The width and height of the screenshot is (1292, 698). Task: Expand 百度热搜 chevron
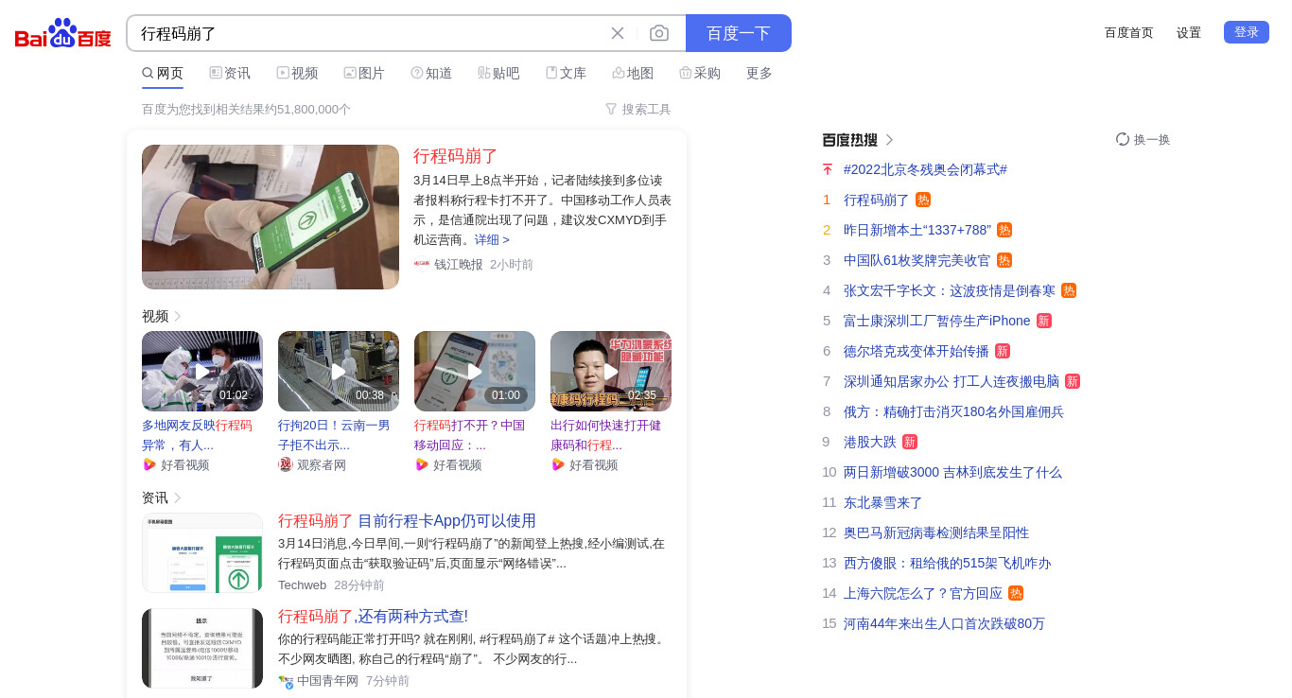pyautogui.click(x=889, y=140)
